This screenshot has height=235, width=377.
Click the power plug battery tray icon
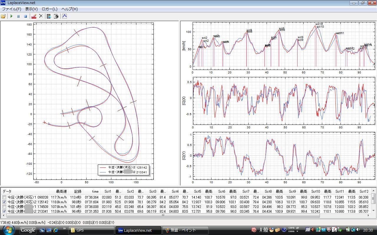347,230
